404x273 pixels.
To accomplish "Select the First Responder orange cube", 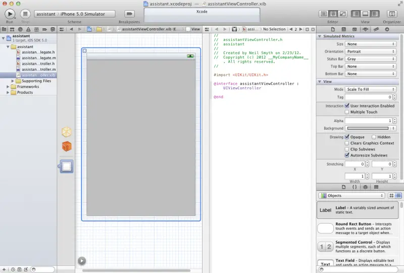I will pos(67,146).
